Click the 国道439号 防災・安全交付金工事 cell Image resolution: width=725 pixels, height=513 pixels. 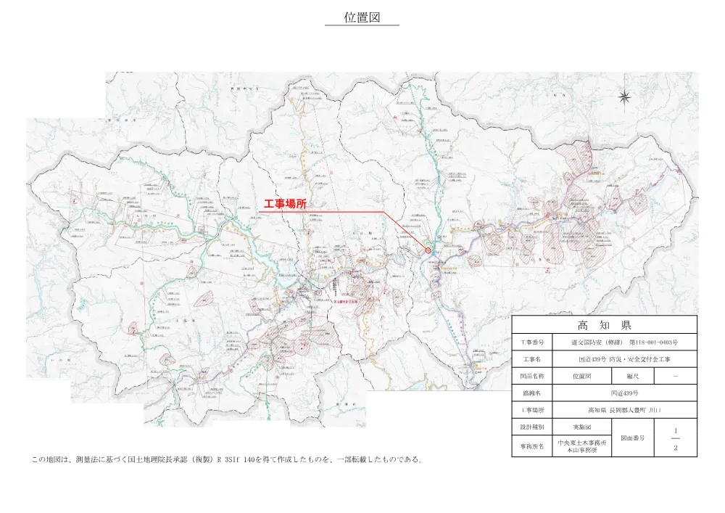coord(625,359)
